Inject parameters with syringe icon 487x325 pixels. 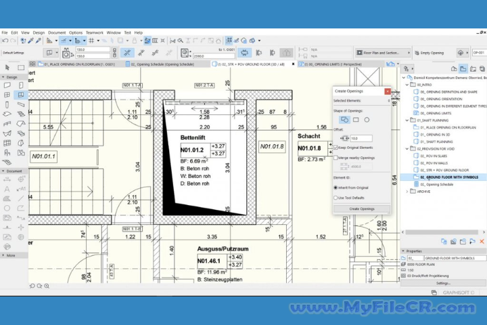click(x=39, y=41)
